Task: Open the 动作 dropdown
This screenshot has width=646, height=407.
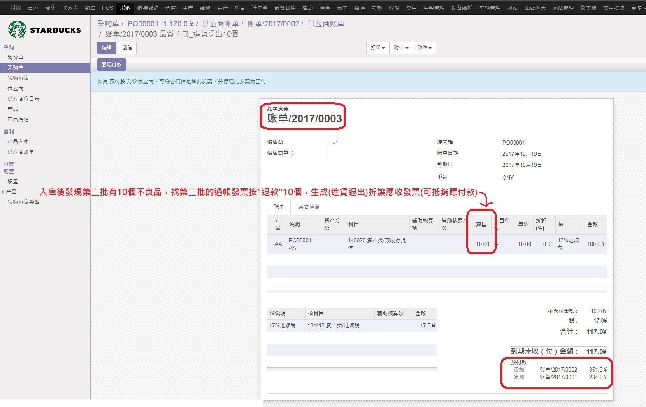Action: pyautogui.click(x=424, y=48)
